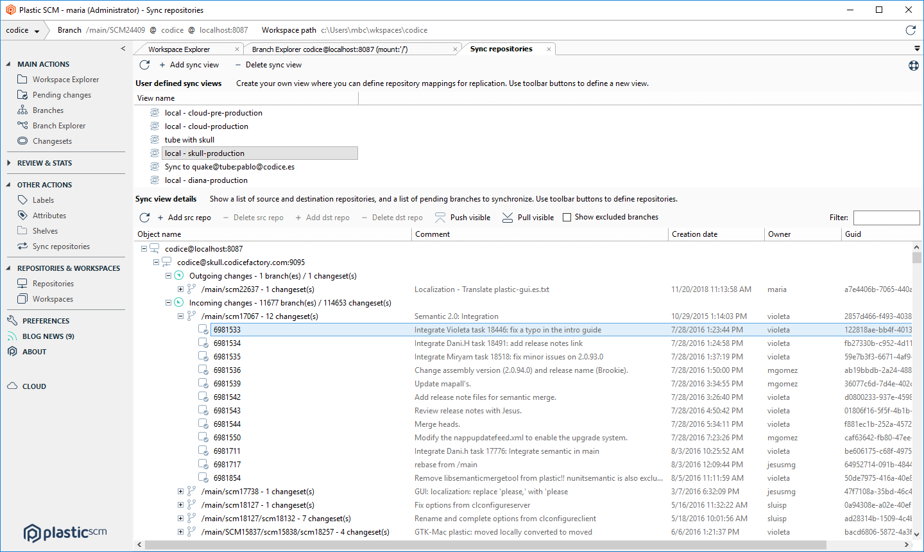
Task: Open Repositories in the sidebar
Action: point(46,284)
